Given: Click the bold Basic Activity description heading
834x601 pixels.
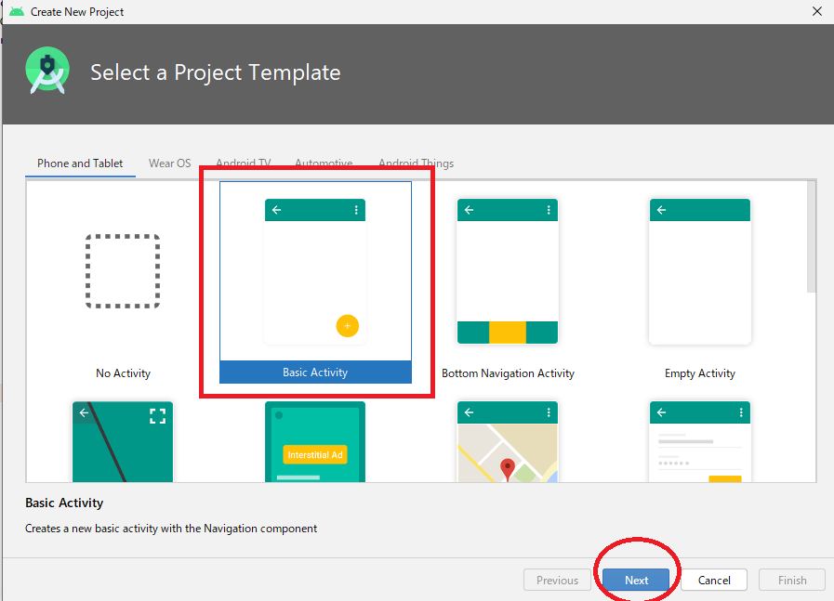Looking at the screenshot, I should [x=64, y=503].
